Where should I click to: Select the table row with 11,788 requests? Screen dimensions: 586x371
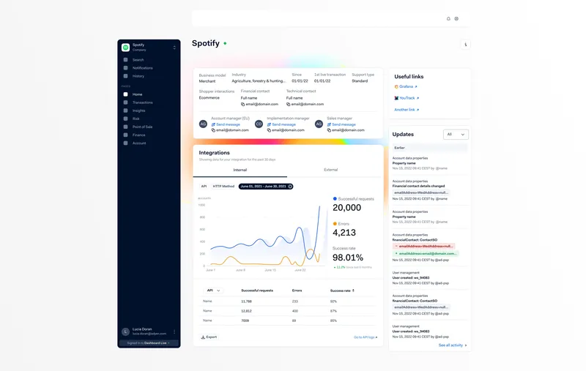pos(288,301)
